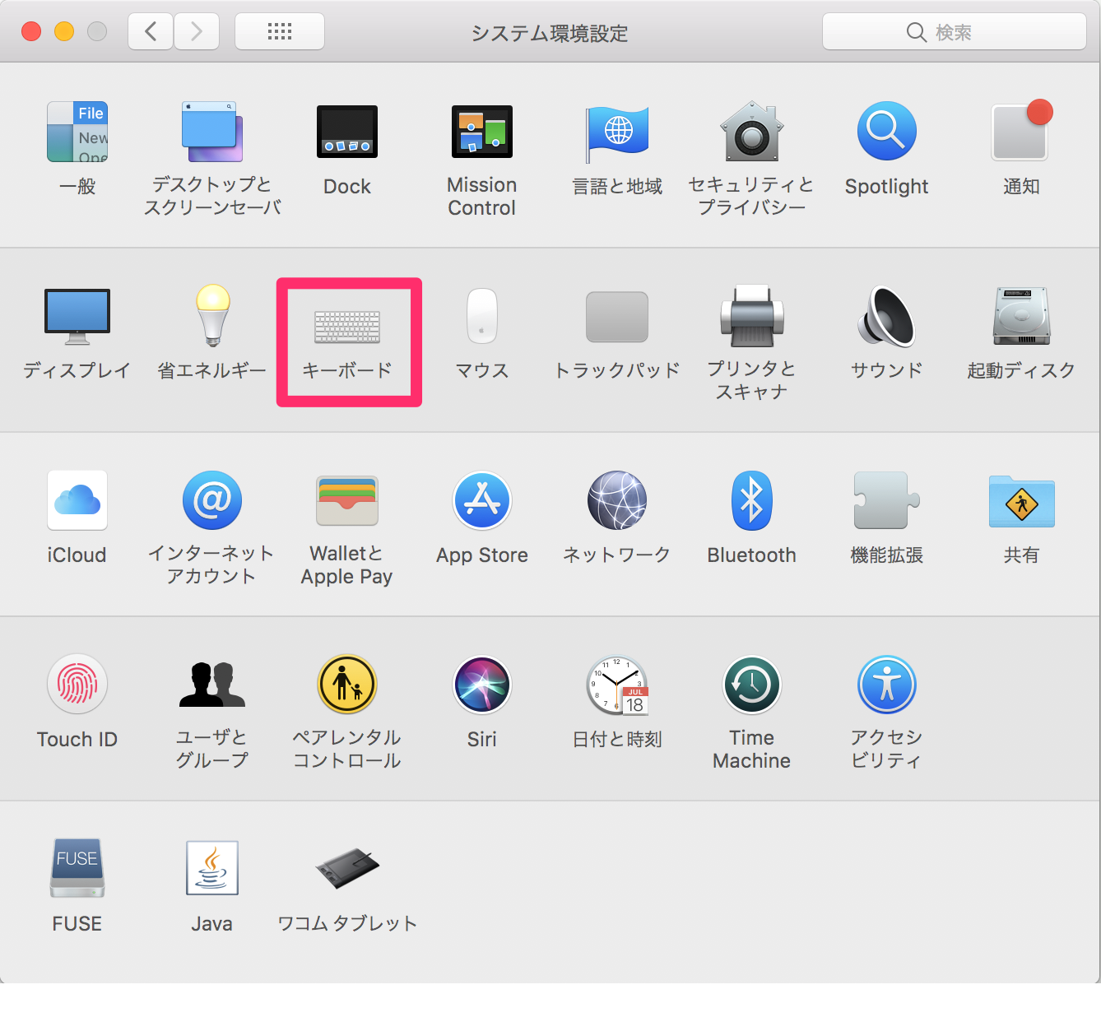Open iCloud preferences

(77, 500)
